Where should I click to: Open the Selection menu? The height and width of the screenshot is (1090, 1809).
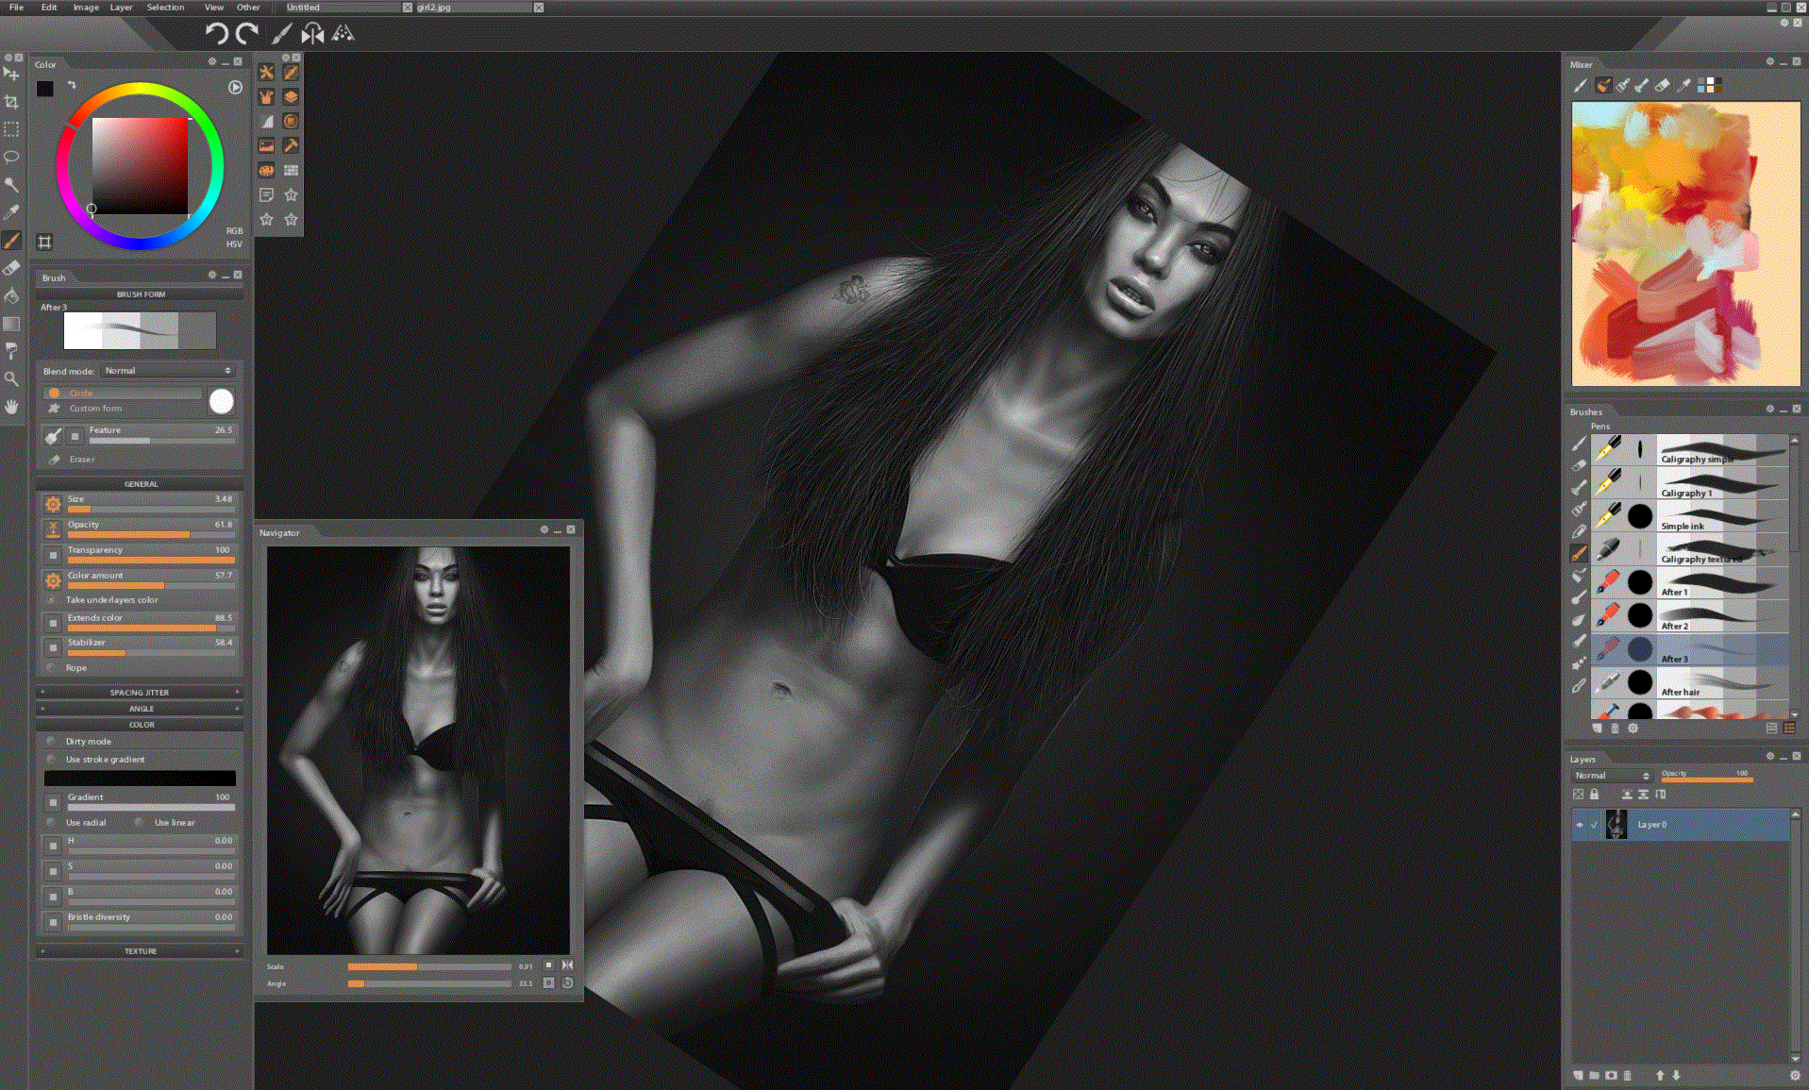pos(165,7)
